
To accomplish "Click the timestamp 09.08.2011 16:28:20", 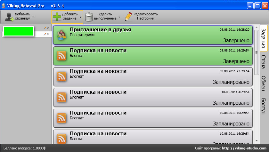I will coord(234,30).
